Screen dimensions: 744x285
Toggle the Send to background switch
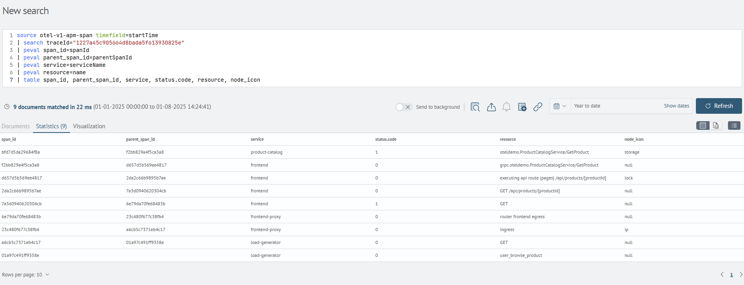click(x=404, y=107)
